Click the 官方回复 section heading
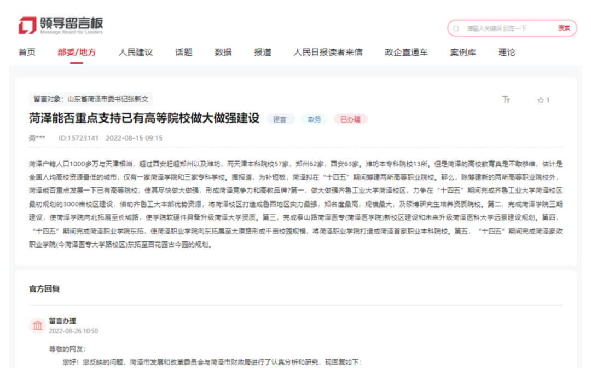 tap(44, 289)
